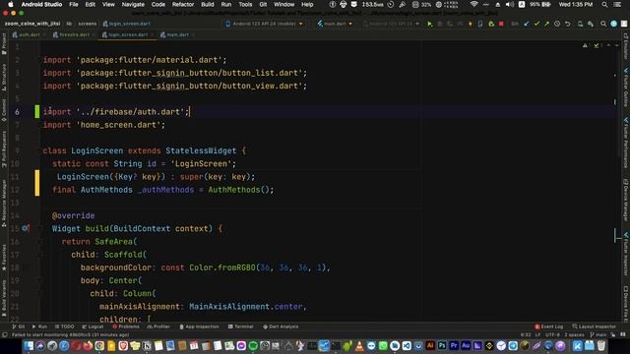Viewport: 630px width, 354px height.
Task: Open the Dart Analysis tool window
Action: coord(281,326)
